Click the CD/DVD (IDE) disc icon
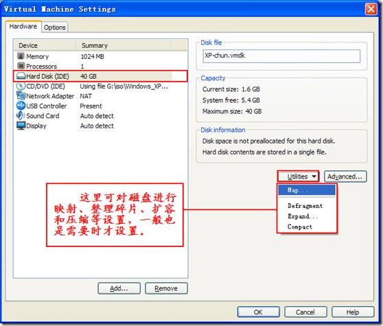Screen dimensions: 383x326 point(21,86)
